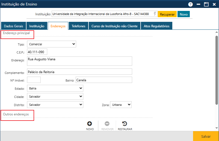Click the Outros endereços section heading
The image size is (219, 141).
[x=16, y=114]
